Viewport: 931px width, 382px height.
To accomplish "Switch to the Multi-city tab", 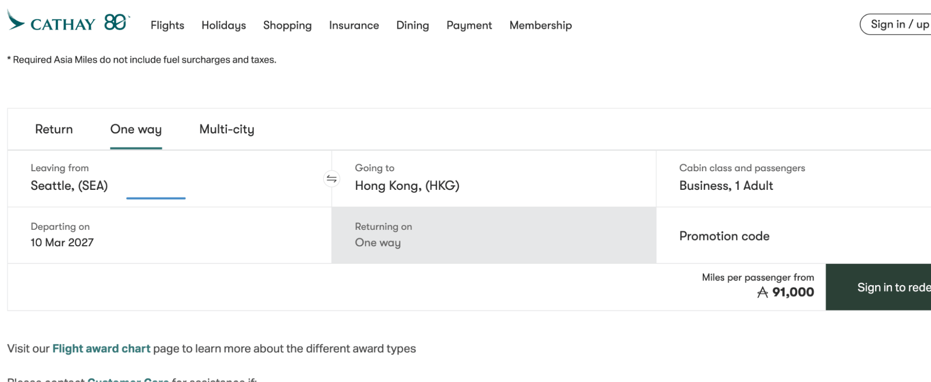I will coord(227,129).
